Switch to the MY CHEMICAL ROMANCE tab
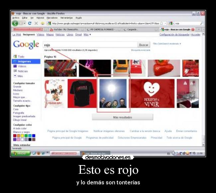Viewport: 216px width, 193px height. pos(104,30)
